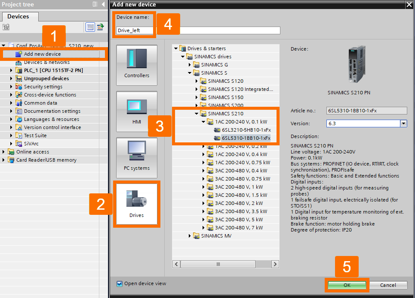Click the Cross-device functions icon
The width and height of the screenshot is (415, 298).
[x=19, y=95]
